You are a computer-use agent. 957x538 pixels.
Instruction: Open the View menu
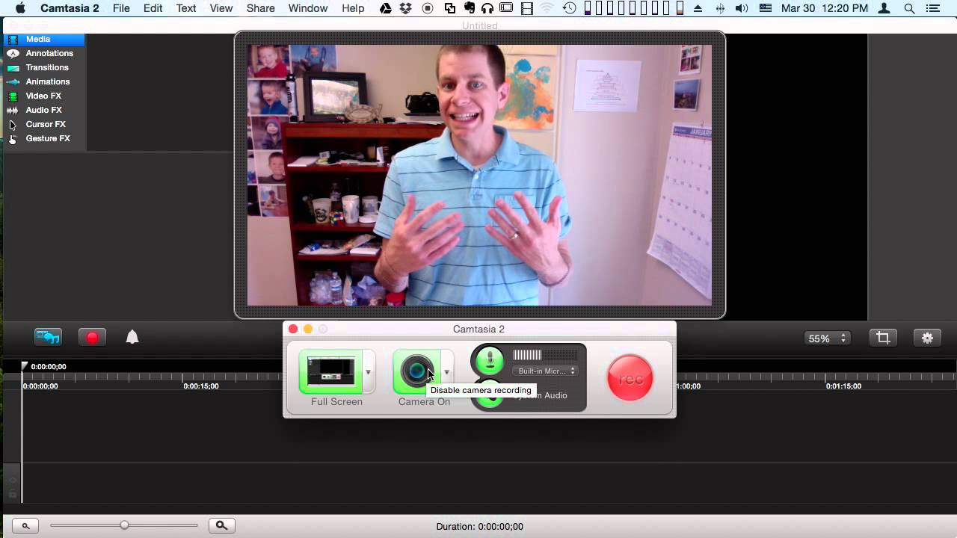(x=221, y=8)
